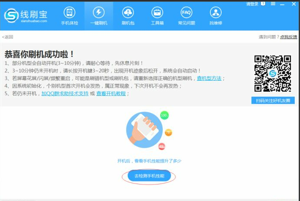This screenshot has width=300, height=201.
Task: Click 请登录 to log in
Action: point(252,4)
